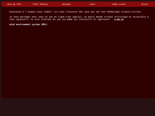Image resolution: width=155 pixels, height=116 pixels.
Task: Open the 'divers' nav item
Action: click(145, 4)
